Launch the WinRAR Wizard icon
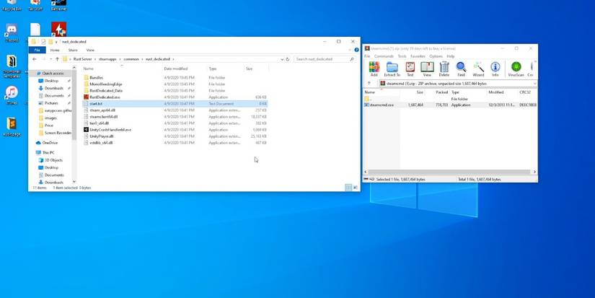 click(x=478, y=69)
